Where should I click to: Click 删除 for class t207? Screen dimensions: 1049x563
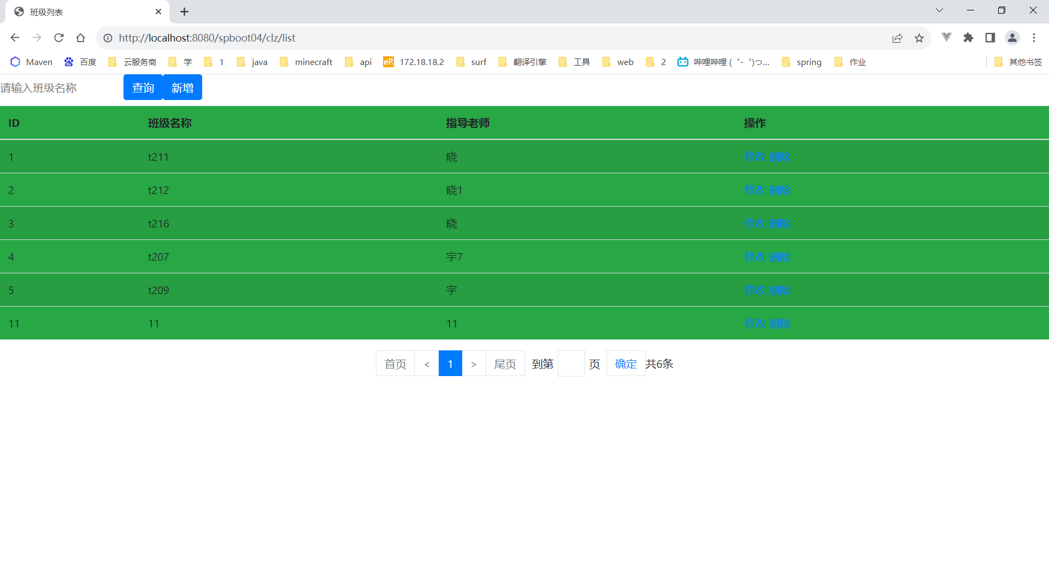(x=780, y=257)
